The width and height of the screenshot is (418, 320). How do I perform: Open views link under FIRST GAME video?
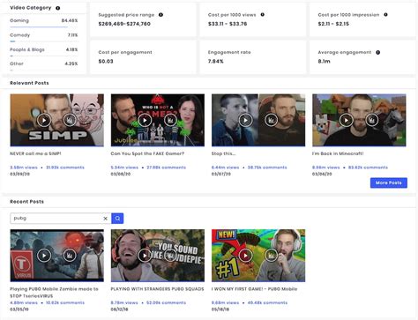coord(226,302)
